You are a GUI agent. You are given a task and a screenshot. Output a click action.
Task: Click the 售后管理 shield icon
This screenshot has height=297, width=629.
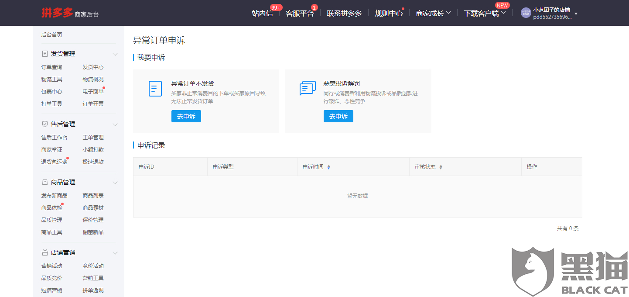pyautogui.click(x=44, y=124)
